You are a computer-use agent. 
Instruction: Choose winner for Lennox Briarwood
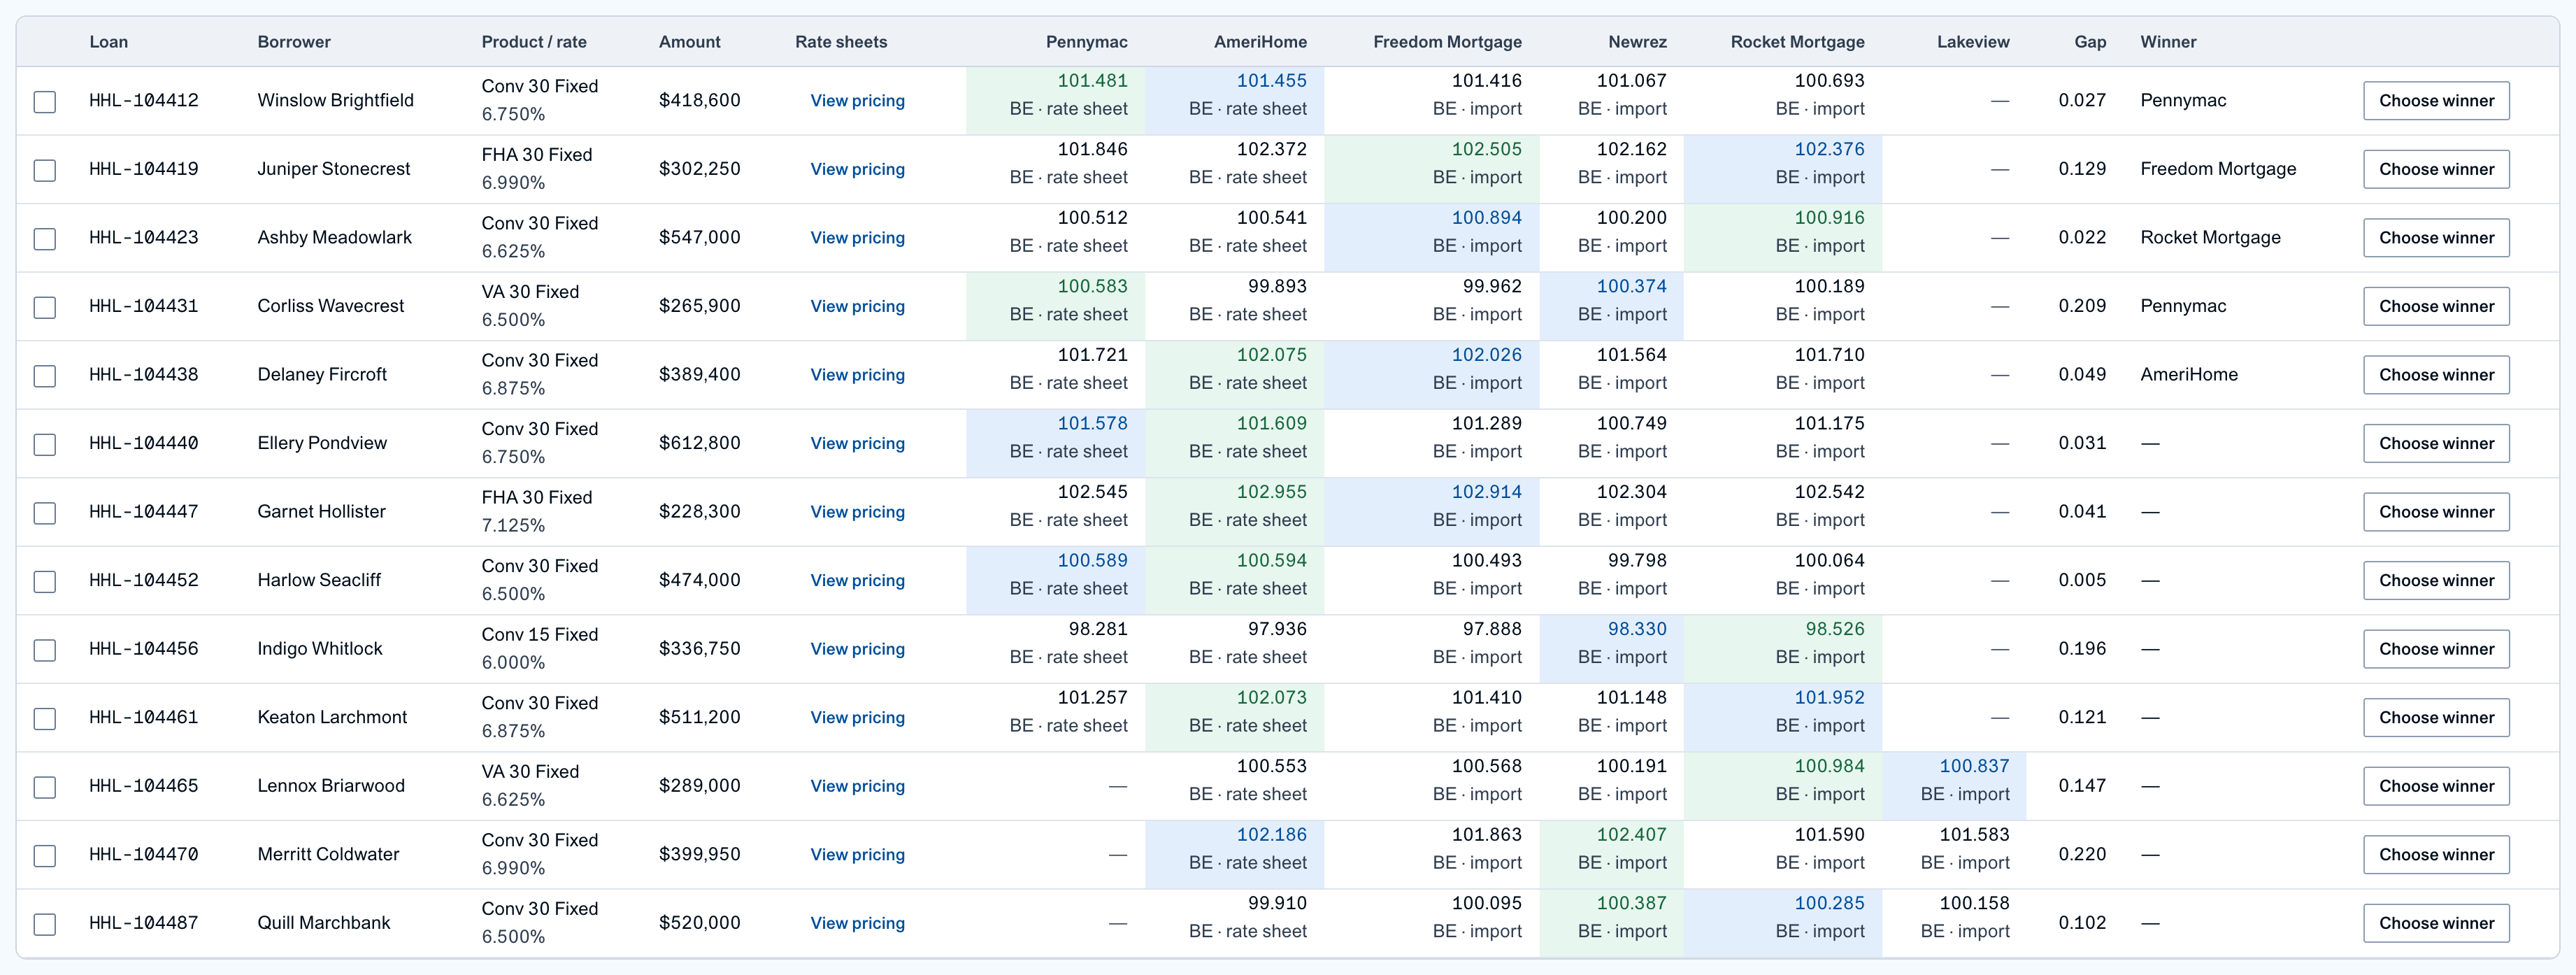2436,787
